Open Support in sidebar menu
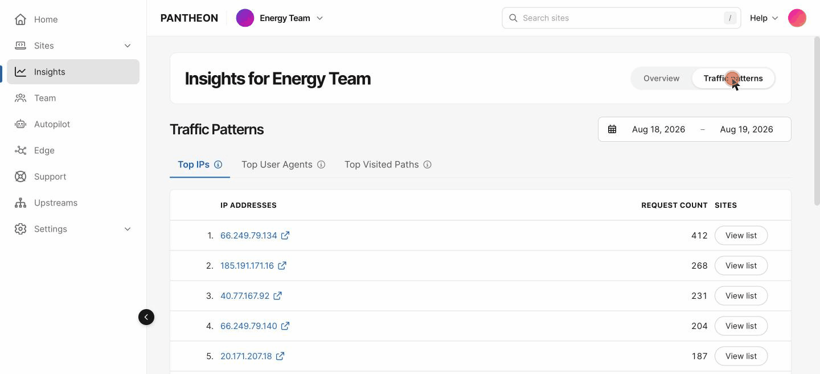 click(x=73, y=176)
